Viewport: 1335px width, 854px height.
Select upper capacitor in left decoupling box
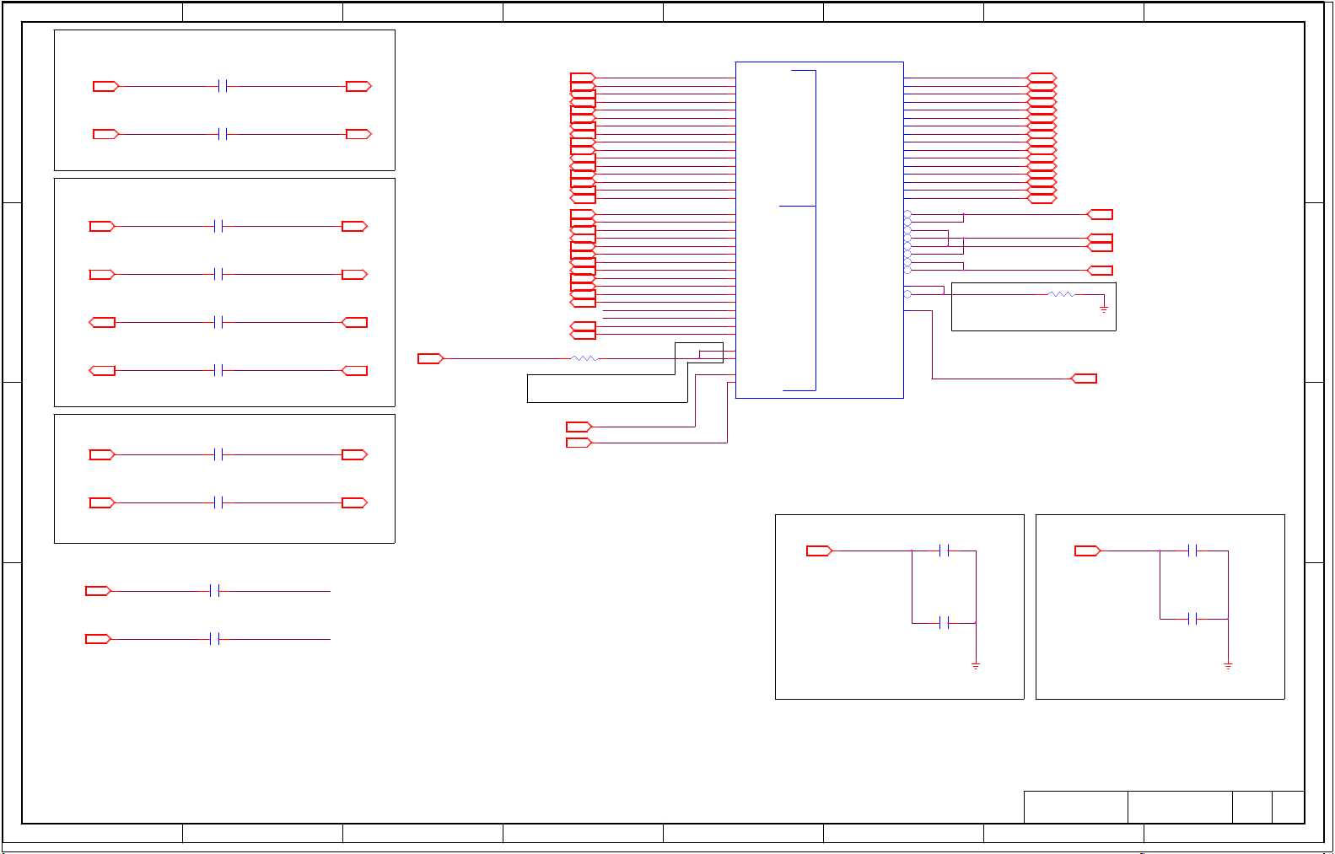pos(945,551)
